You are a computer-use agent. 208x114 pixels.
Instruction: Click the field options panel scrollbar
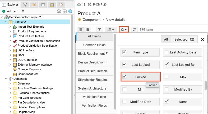[206, 86]
